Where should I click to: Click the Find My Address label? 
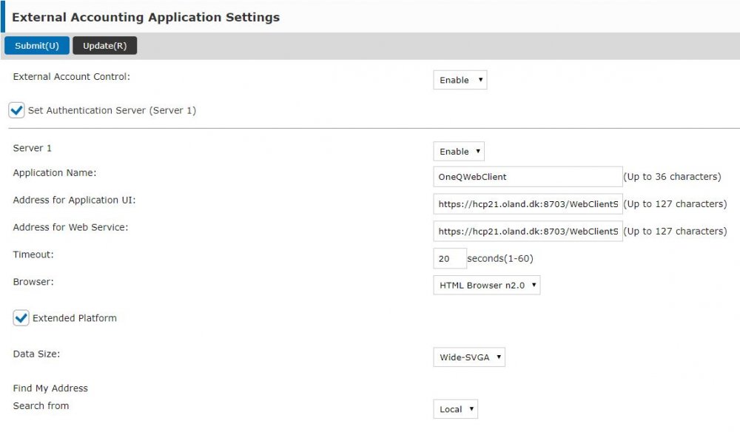[50, 388]
